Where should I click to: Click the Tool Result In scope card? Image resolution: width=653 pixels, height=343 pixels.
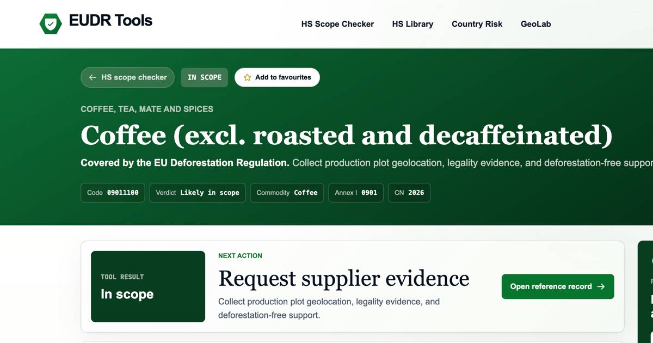pos(148,286)
